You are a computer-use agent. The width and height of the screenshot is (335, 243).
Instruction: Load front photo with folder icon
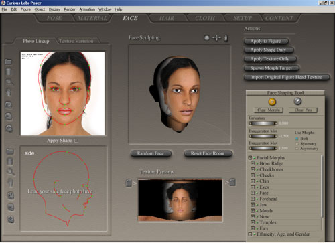coord(8,62)
